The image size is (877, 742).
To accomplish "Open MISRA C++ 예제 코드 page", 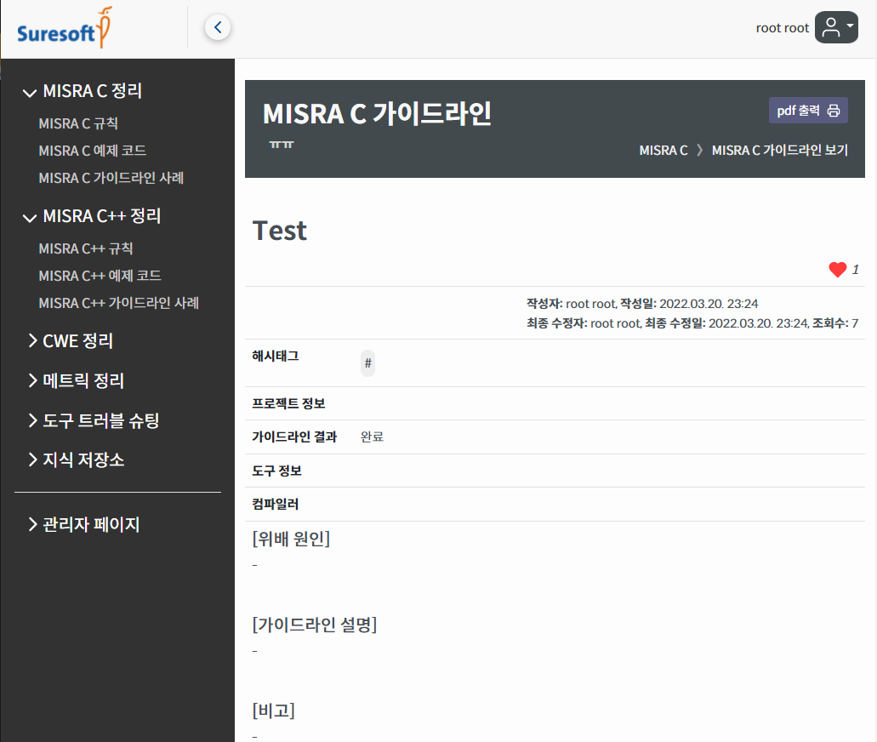I will 100,276.
